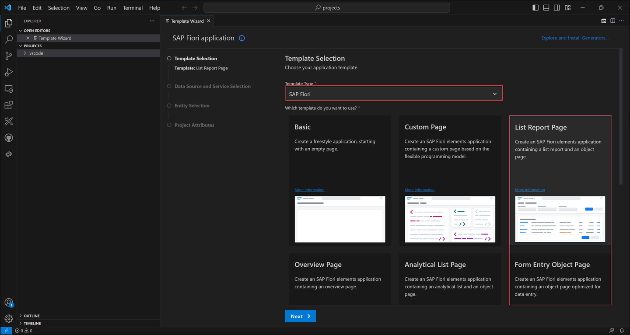Click the List Report Page preview thumbnail
Image resolution: width=630 pixels, height=335 pixels.
(x=560, y=219)
